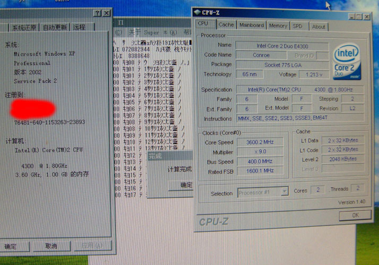This screenshot has height=265, width=379.
Task: Close the CPU-Z window
Action: pos(367,16)
